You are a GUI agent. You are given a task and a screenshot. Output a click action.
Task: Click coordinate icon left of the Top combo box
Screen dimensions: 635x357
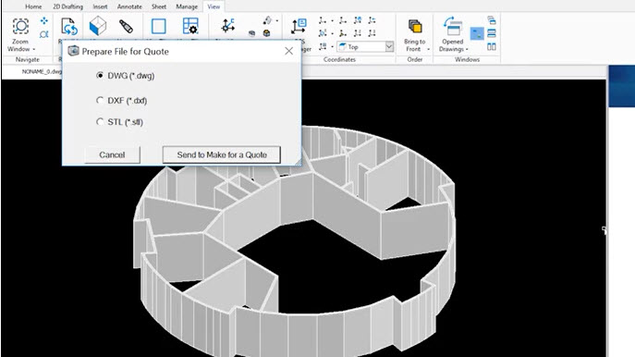[323, 46]
